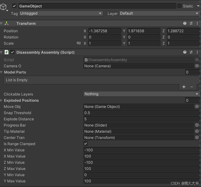
Task: Click Z Min Value field
Action: tap(142, 163)
